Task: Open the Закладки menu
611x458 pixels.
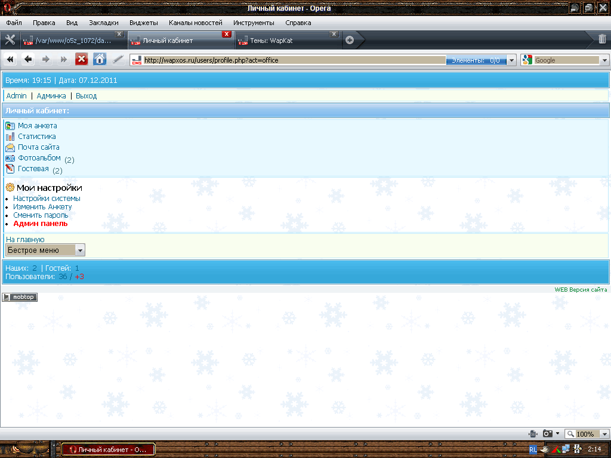Action: (x=104, y=23)
